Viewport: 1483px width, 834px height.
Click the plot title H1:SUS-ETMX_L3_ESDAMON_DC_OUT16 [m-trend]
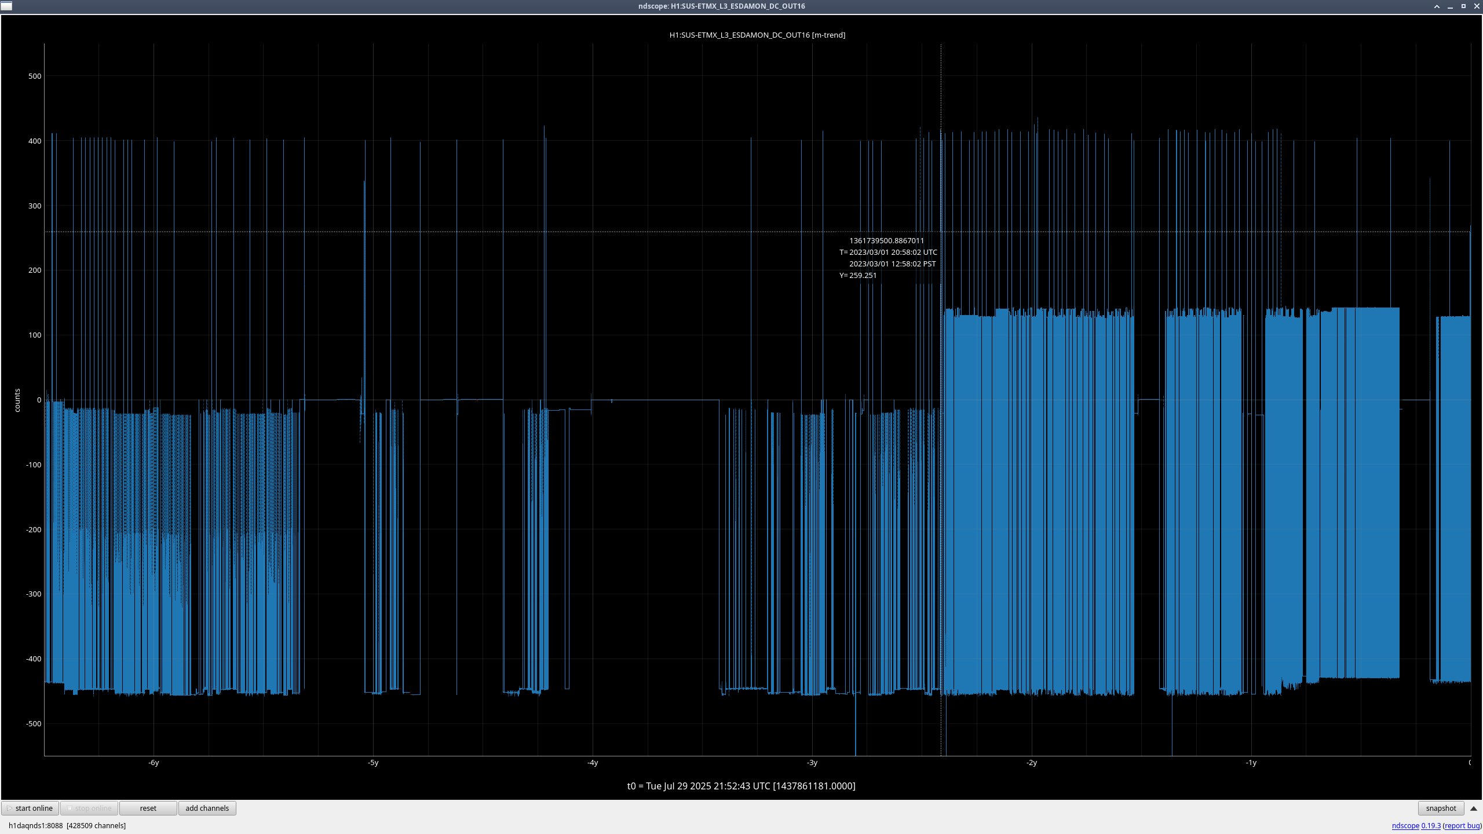(757, 35)
